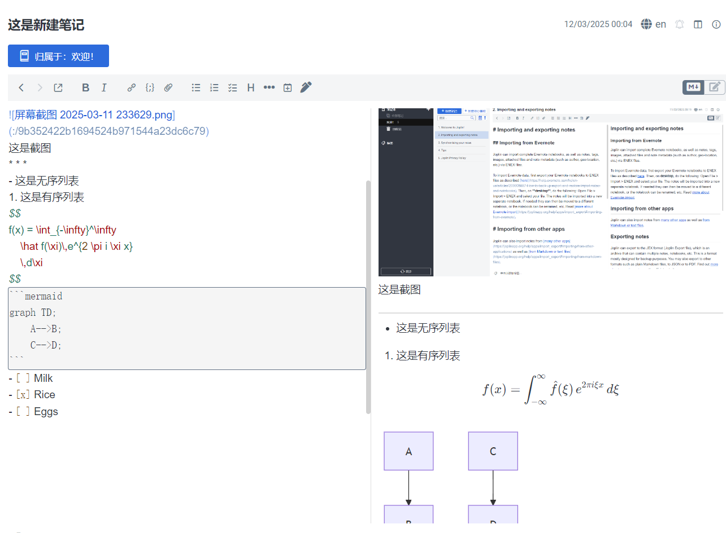Click '- 这是无序列表' in the editor
Viewport: 726px width, 533px height.
[44, 181]
